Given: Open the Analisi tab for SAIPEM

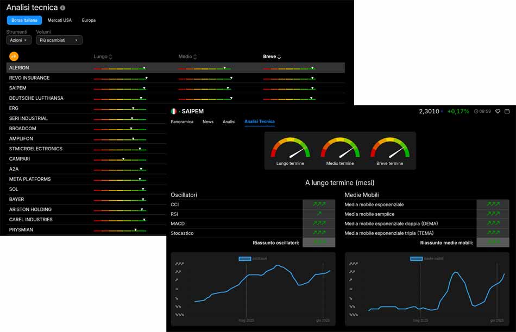Looking at the screenshot, I should pyautogui.click(x=229, y=122).
